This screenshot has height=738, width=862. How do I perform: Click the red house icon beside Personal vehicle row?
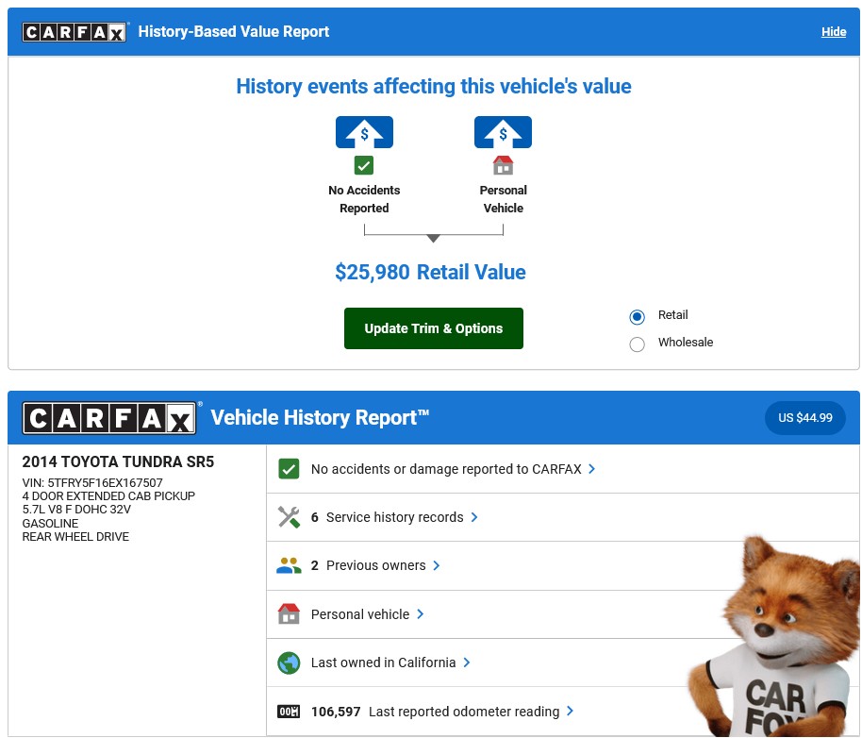point(289,613)
